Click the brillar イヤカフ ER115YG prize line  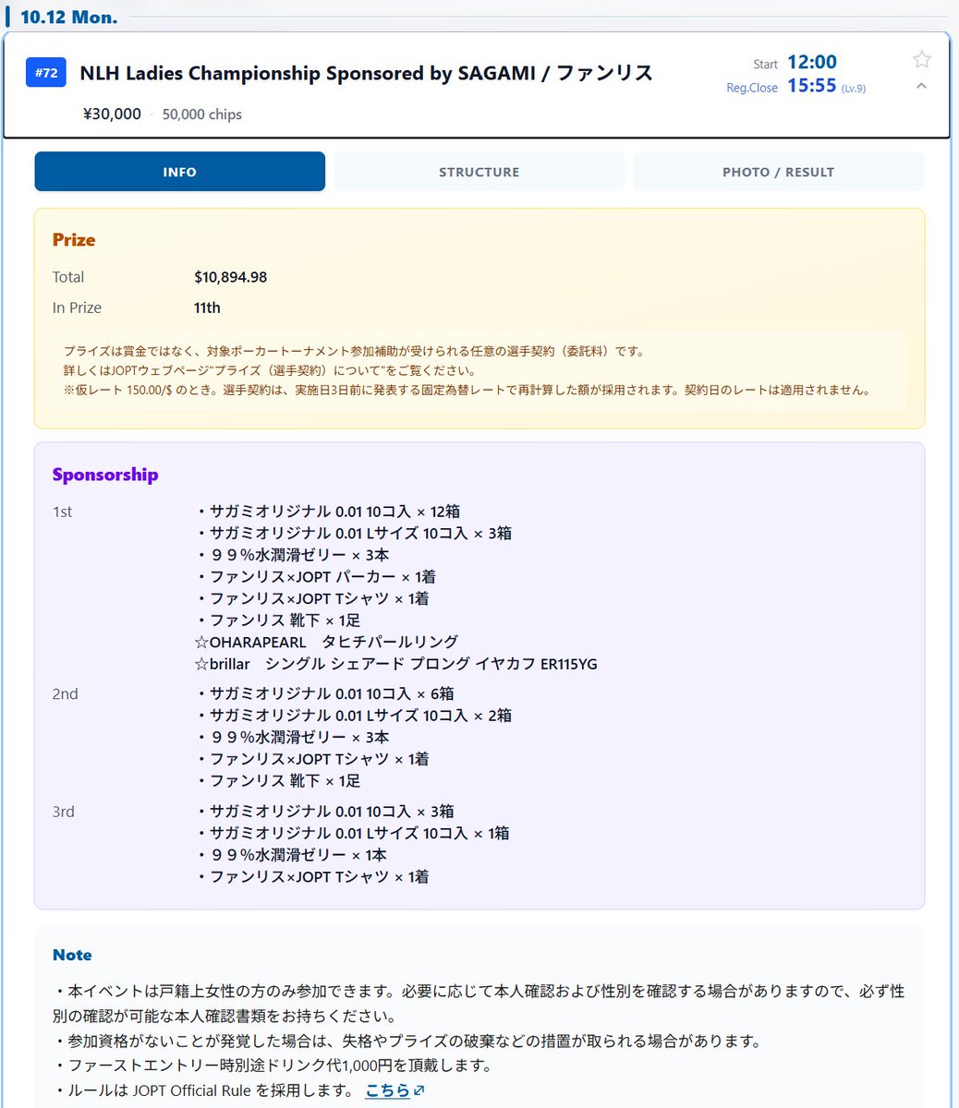pos(395,664)
